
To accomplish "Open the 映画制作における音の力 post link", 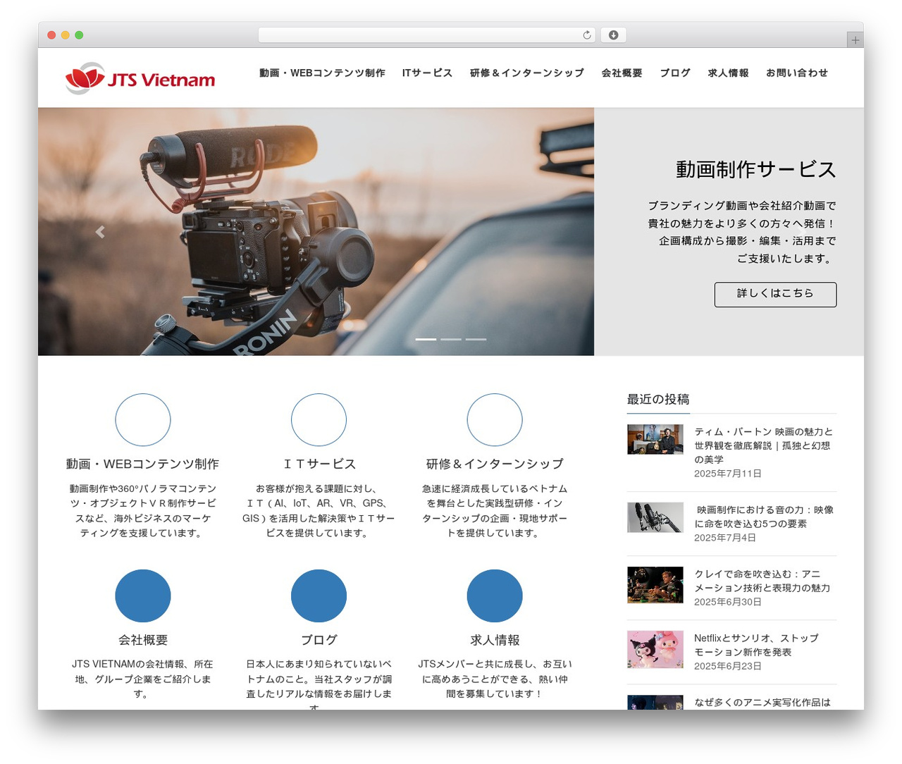I will (765, 517).
